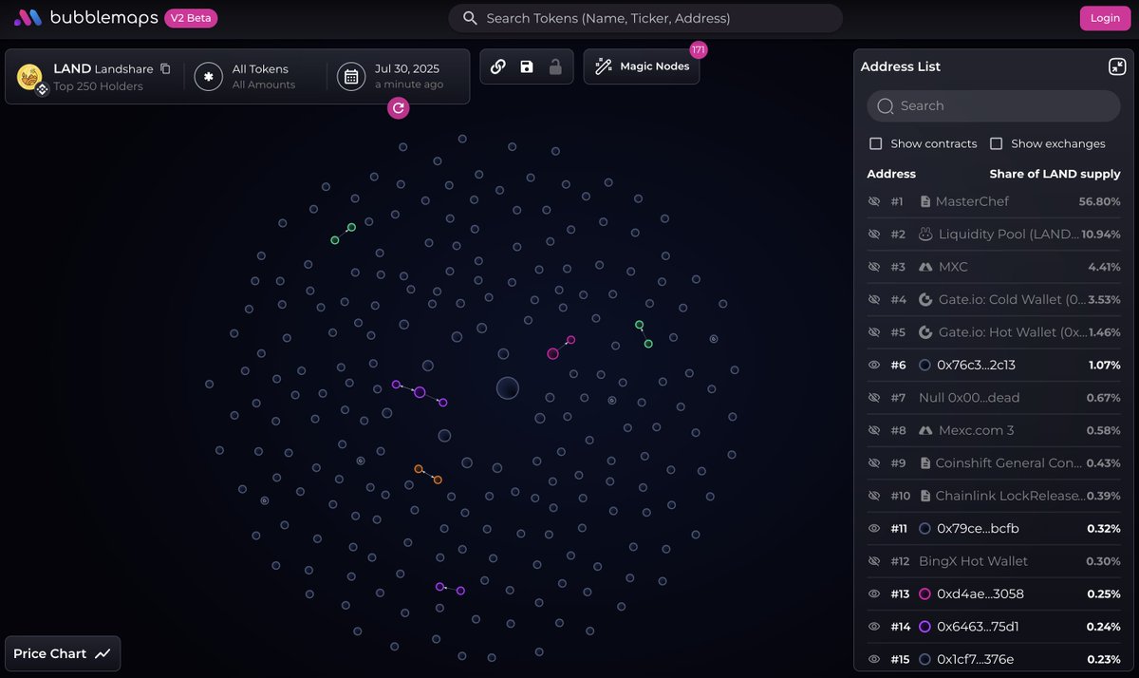Toggle visibility of the MasterChef address
Viewport: 1139px width, 678px height.
(x=874, y=201)
